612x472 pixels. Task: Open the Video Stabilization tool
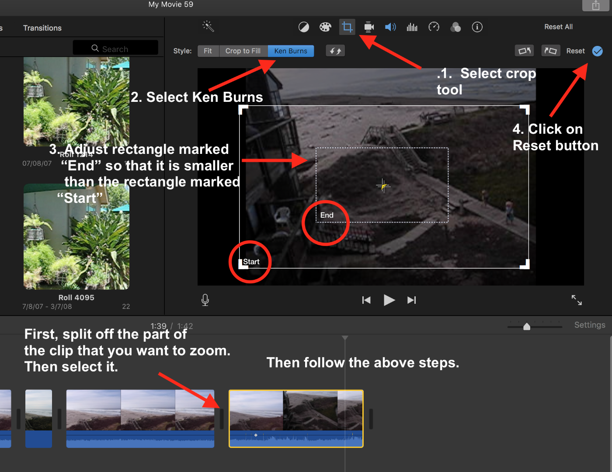pos(369,27)
